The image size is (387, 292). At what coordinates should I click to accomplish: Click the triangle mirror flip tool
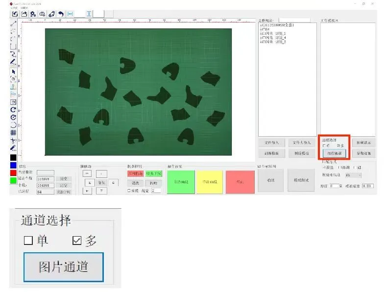point(13,87)
